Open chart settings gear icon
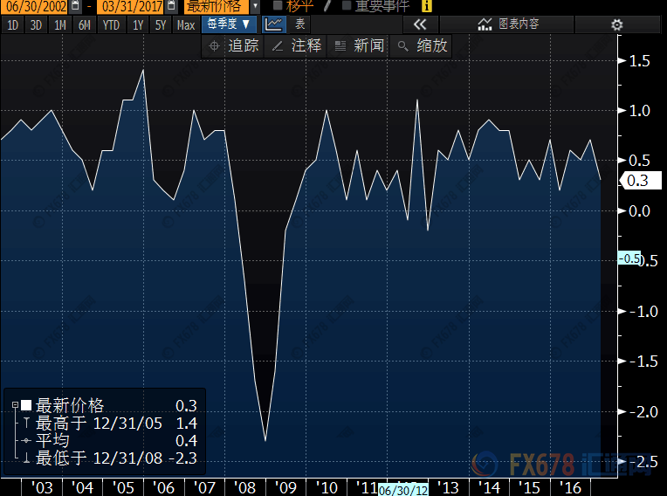This screenshot has width=667, height=496. tap(617, 24)
